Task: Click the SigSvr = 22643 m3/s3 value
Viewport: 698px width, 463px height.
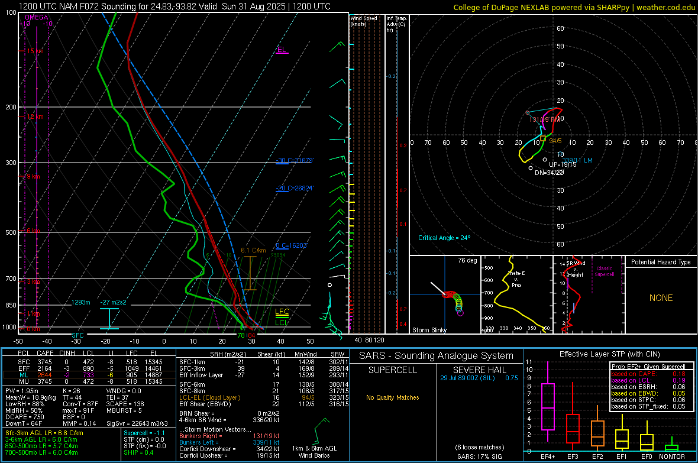Action: [x=137, y=423]
